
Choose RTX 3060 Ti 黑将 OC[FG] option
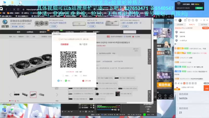[125, 78]
